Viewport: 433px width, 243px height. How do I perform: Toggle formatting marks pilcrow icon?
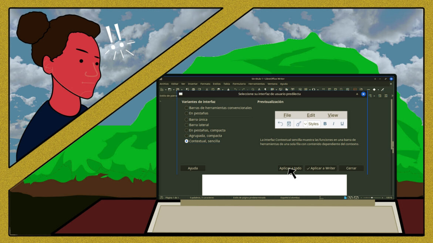[x=265, y=89]
